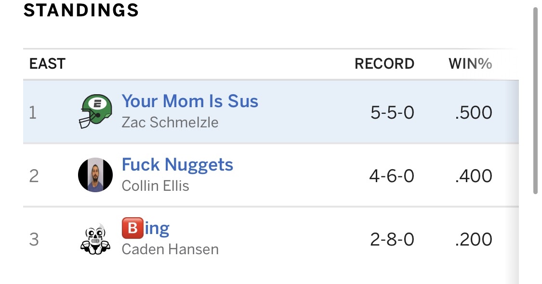Viewport: 542px width, 284px height.
Task: Click manager name Caden Hansen
Action: (x=170, y=249)
